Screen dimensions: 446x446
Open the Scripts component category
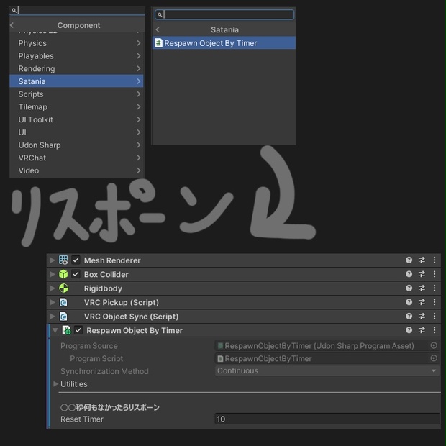tap(76, 94)
